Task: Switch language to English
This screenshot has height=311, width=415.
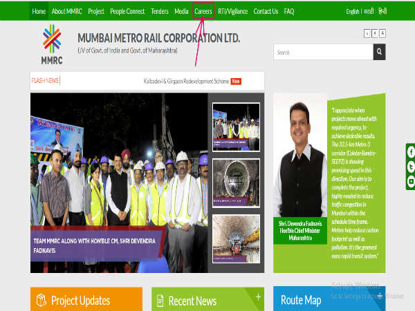Action: click(353, 11)
